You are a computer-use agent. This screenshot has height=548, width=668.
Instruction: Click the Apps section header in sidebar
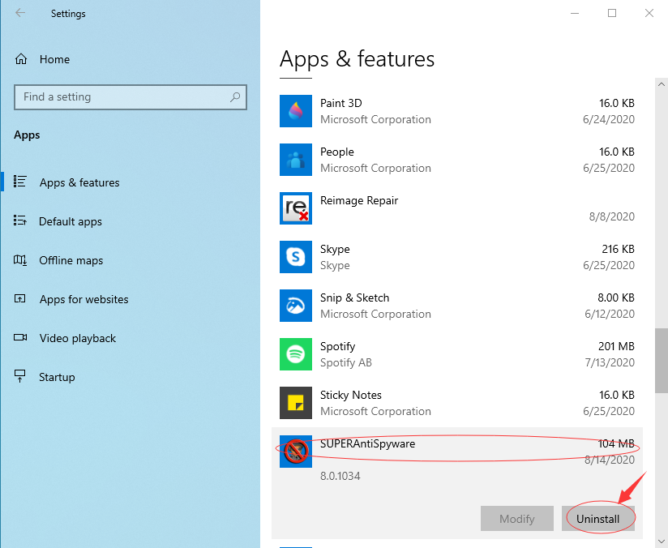27,135
